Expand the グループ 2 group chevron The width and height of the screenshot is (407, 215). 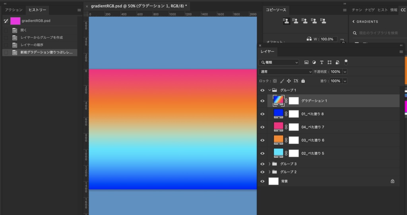click(x=269, y=172)
